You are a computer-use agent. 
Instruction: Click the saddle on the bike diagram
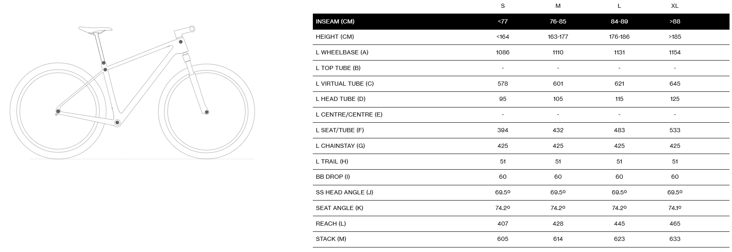[95, 29]
